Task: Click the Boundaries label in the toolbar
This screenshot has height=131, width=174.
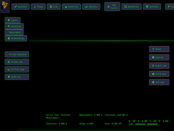Action: [x=133, y=7]
